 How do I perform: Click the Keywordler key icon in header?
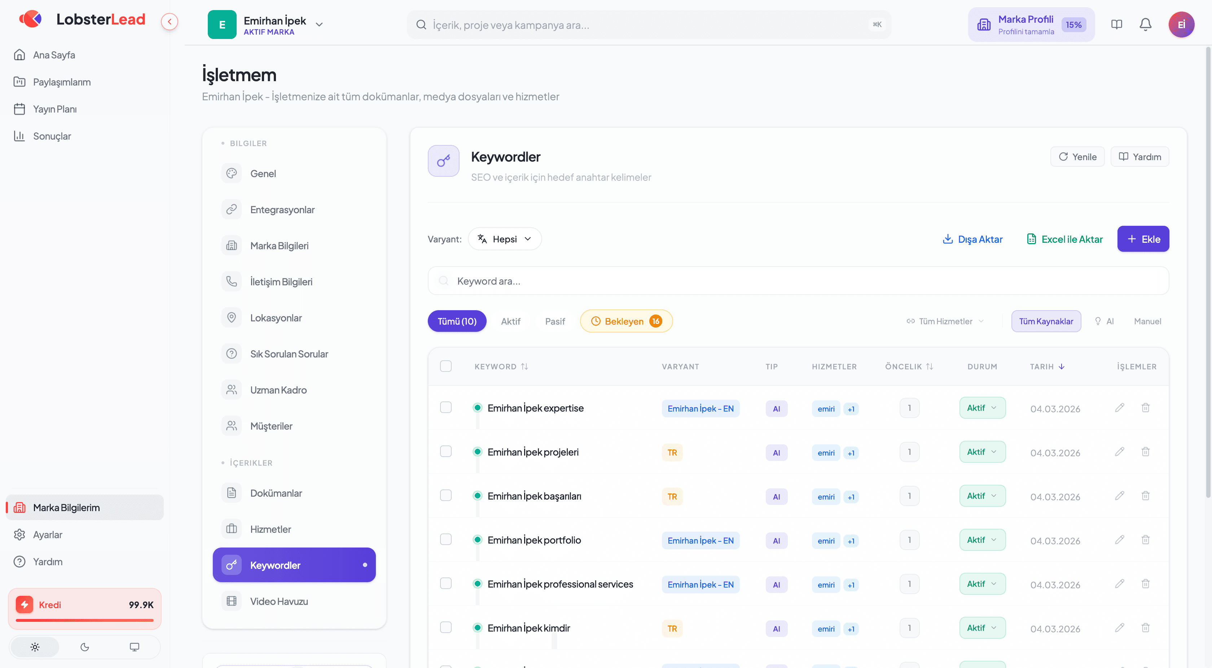443,161
